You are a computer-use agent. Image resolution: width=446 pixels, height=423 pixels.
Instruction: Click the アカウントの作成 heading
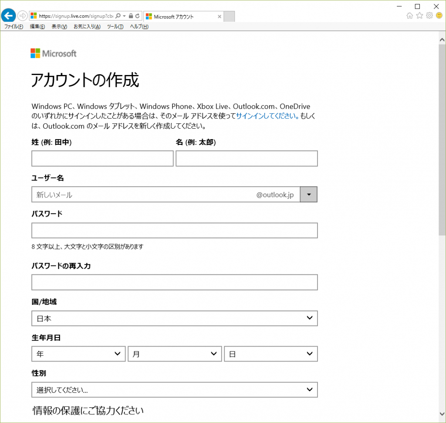pyautogui.click(x=85, y=80)
